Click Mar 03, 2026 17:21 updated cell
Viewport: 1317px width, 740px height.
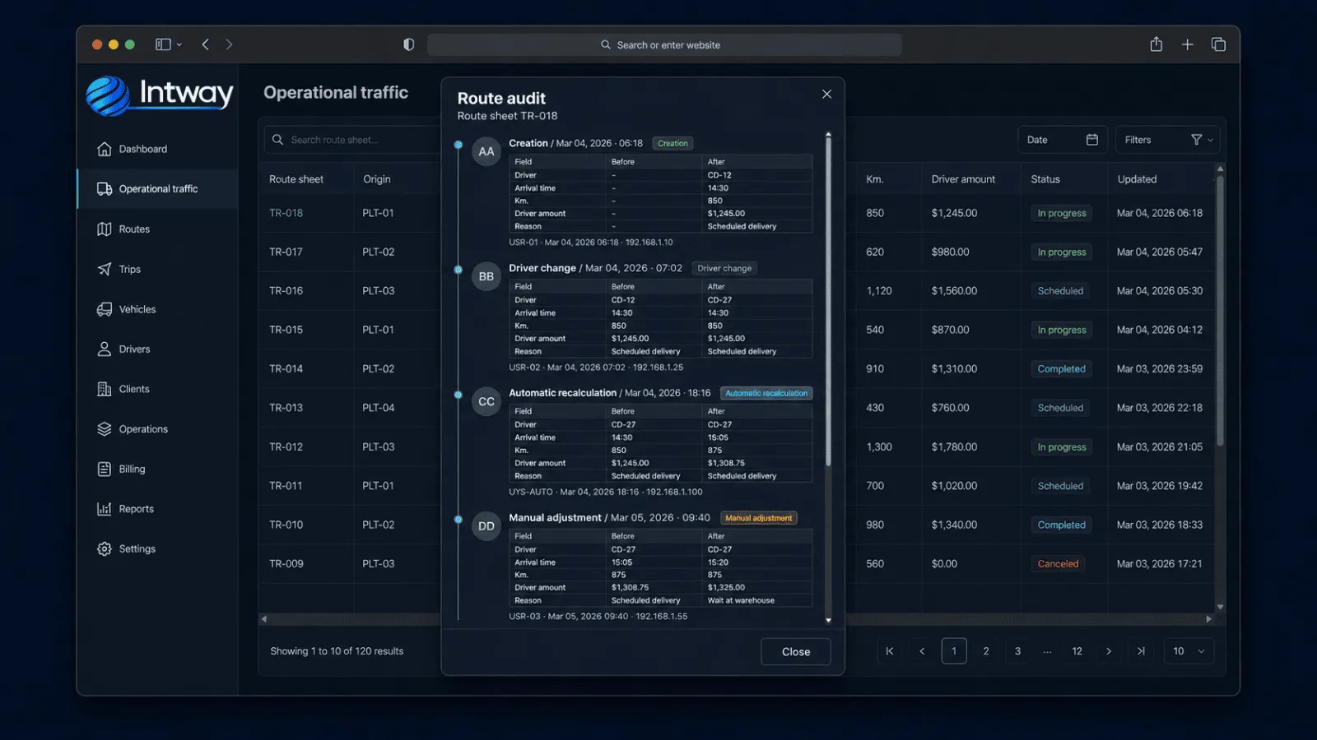pyautogui.click(x=1159, y=564)
